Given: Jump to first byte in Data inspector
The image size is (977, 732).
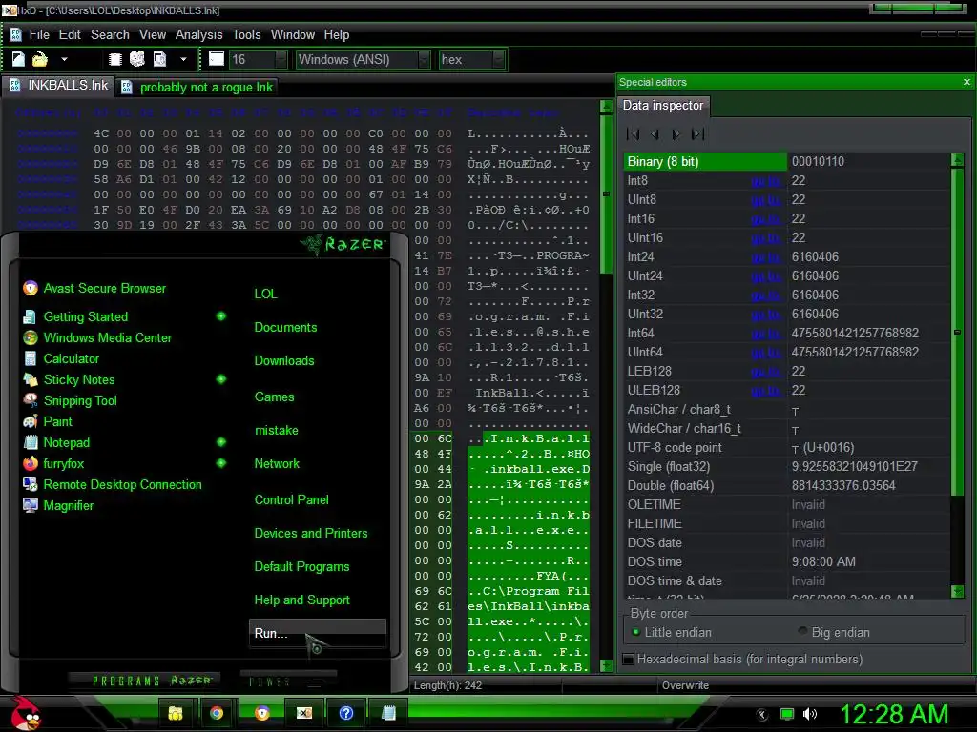Looking at the screenshot, I should click(x=633, y=133).
